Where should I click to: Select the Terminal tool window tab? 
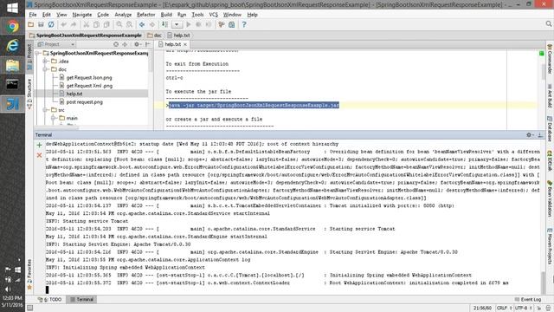coord(81,299)
